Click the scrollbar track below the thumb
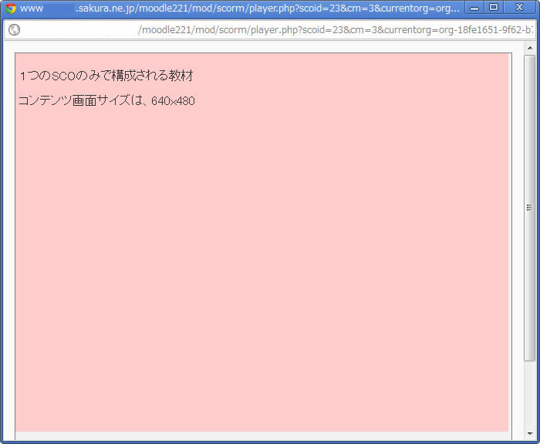Image resolution: width=540 pixels, height=444 pixels. [x=529, y=394]
